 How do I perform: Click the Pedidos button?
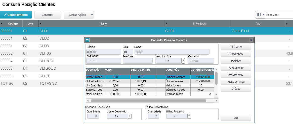pyautogui.click(x=236, y=61)
